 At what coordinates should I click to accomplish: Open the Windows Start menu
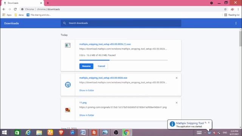tap(5, 133)
